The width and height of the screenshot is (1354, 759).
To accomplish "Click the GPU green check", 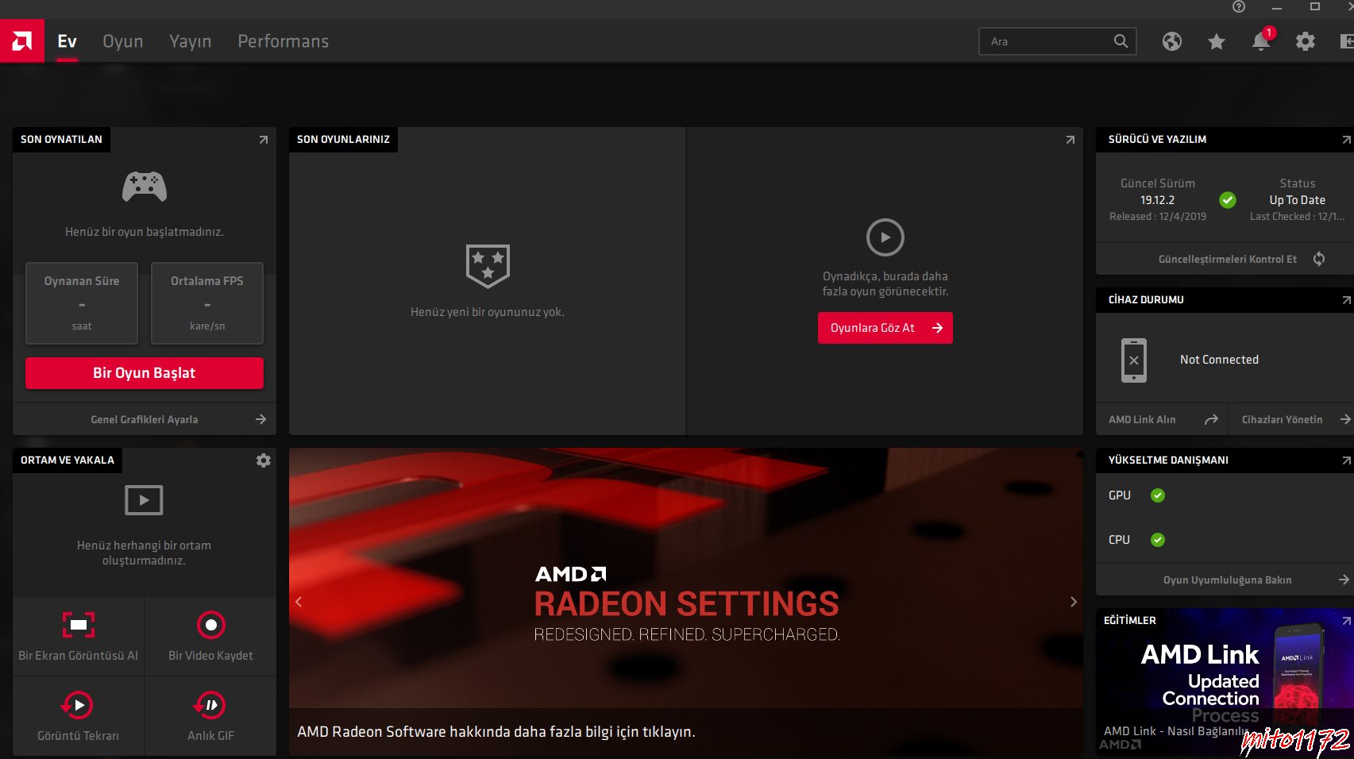I will [1158, 495].
